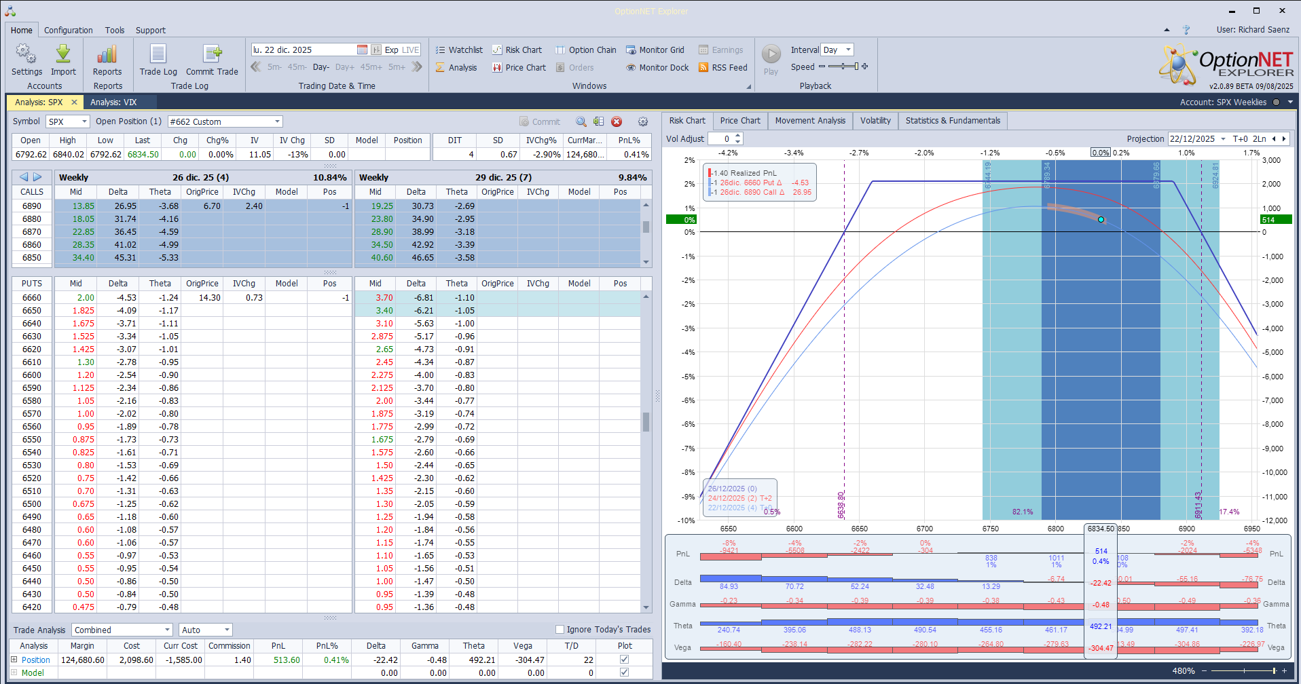
Task: Collapse the ribbon with the up arrow
Action: tap(1167, 30)
